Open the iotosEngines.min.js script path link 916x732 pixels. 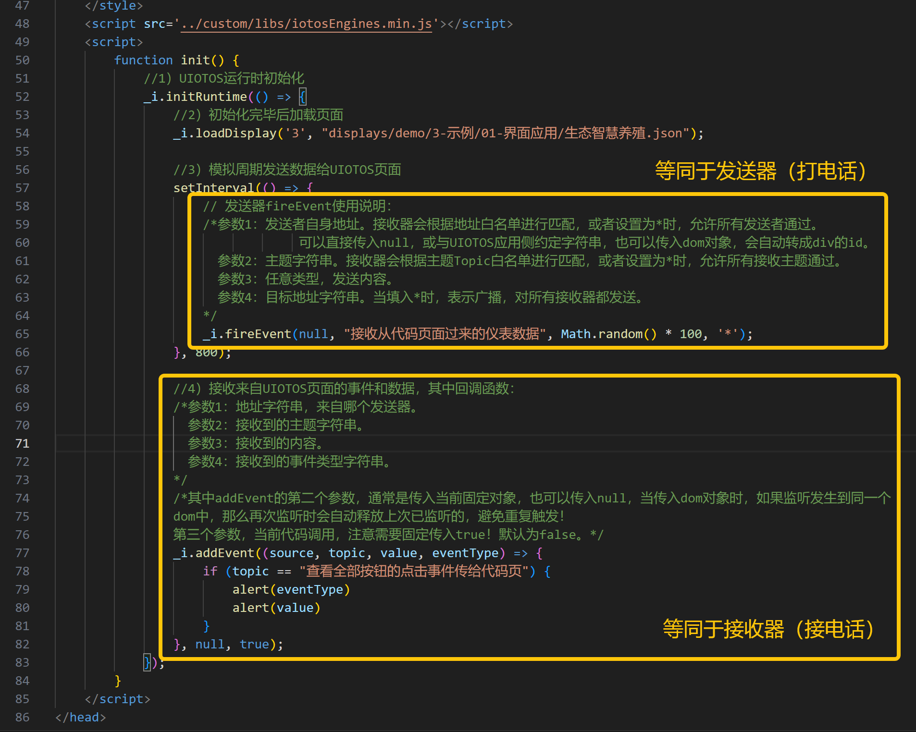pos(306,24)
